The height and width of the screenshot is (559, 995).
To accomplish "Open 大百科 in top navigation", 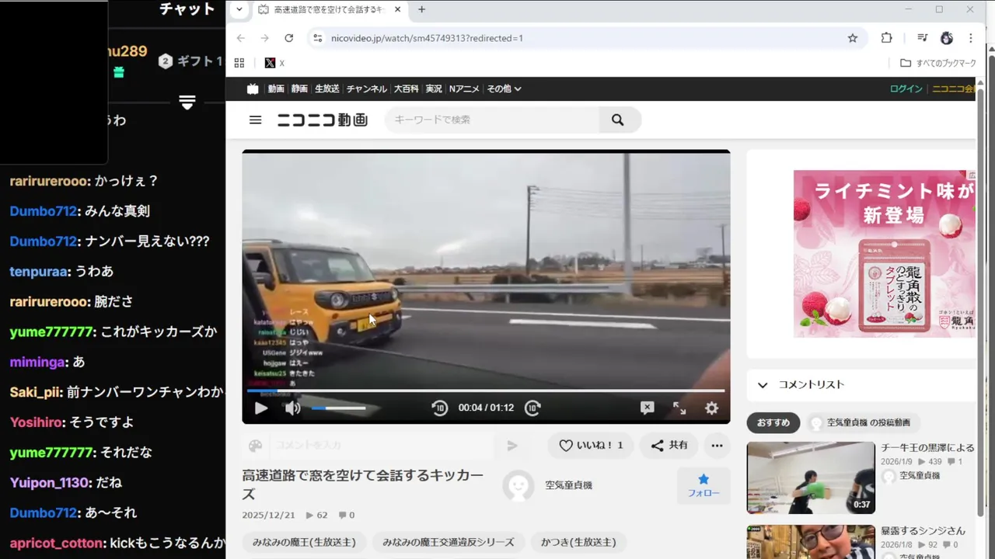I will [x=406, y=89].
